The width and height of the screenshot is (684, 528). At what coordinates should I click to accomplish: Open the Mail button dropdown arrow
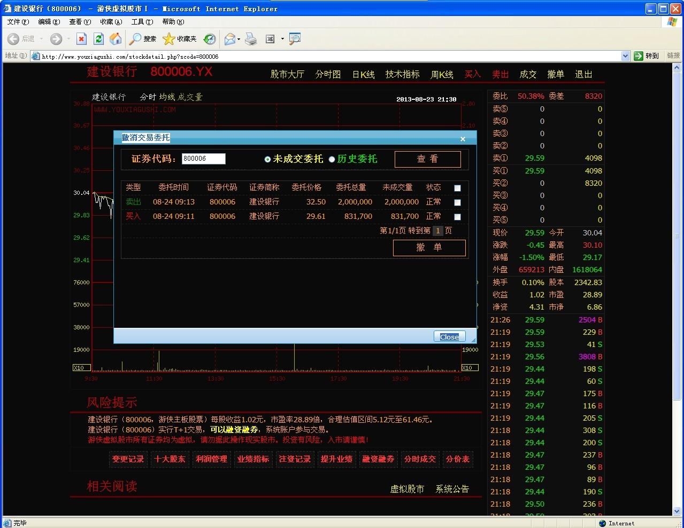(x=239, y=39)
